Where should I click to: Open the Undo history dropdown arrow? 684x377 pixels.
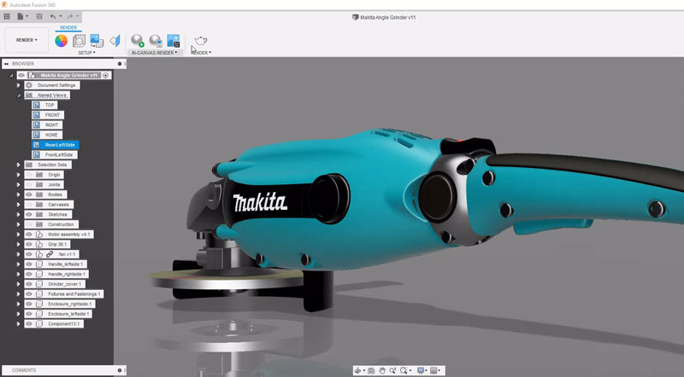[x=60, y=16]
